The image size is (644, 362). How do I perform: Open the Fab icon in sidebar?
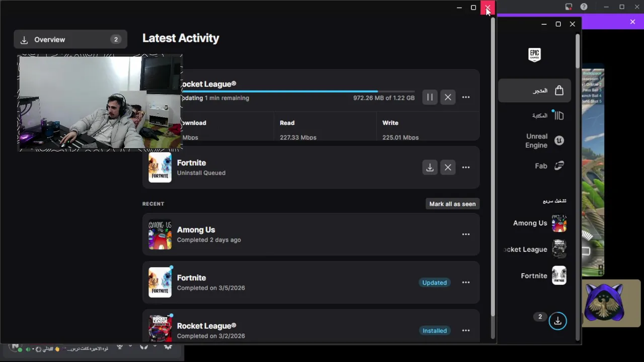click(x=559, y=166)
